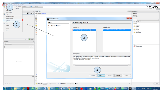Select the highlighted drag hand tool
The height and width of the screenshot is (96, 161).
point(36,19)
